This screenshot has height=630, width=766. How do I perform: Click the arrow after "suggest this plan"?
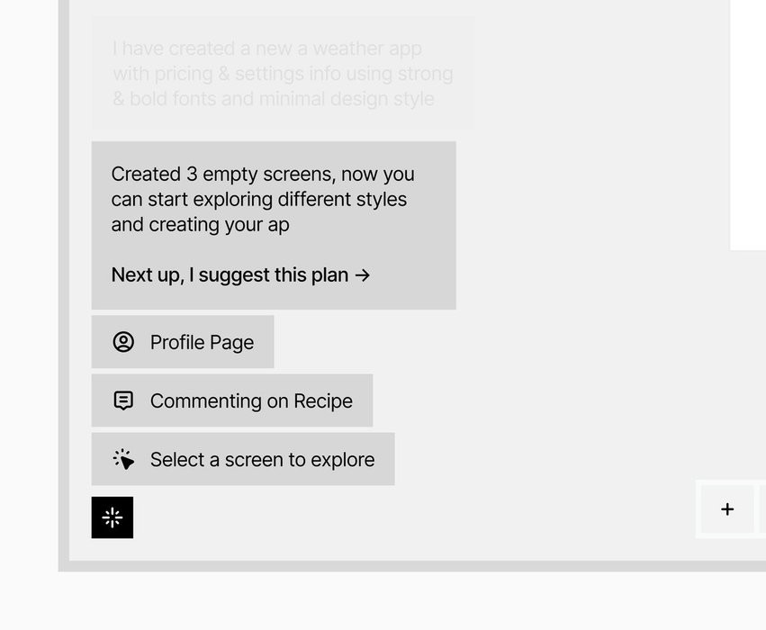[362, 275]
